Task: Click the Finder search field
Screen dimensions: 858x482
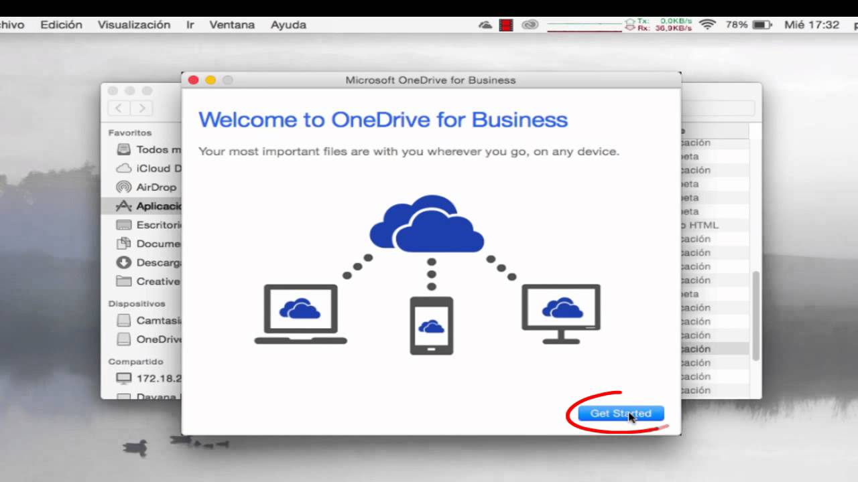Action: [718, 108]
